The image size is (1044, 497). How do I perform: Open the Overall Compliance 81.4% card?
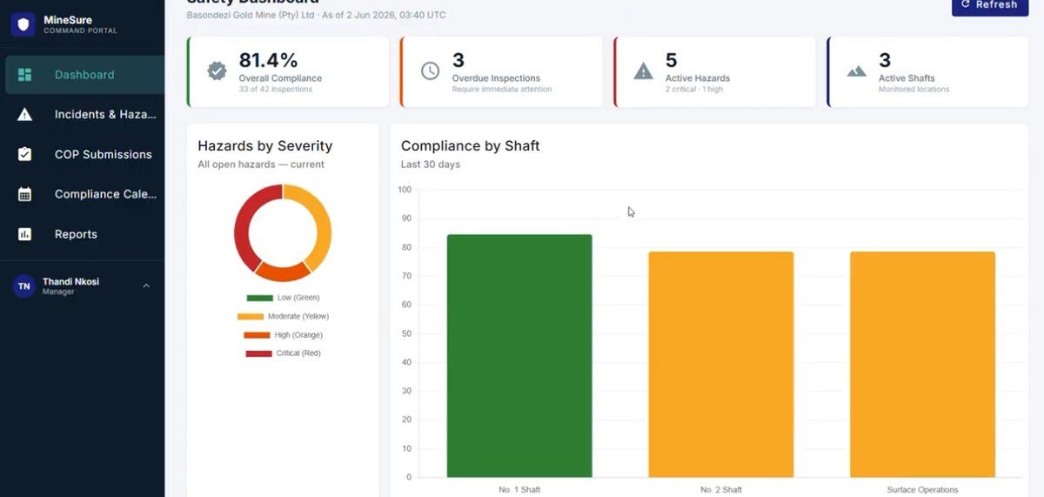pyautogui.click(x=288, y=71)
